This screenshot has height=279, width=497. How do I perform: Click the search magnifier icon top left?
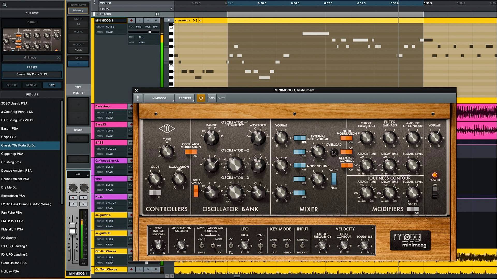4,4
